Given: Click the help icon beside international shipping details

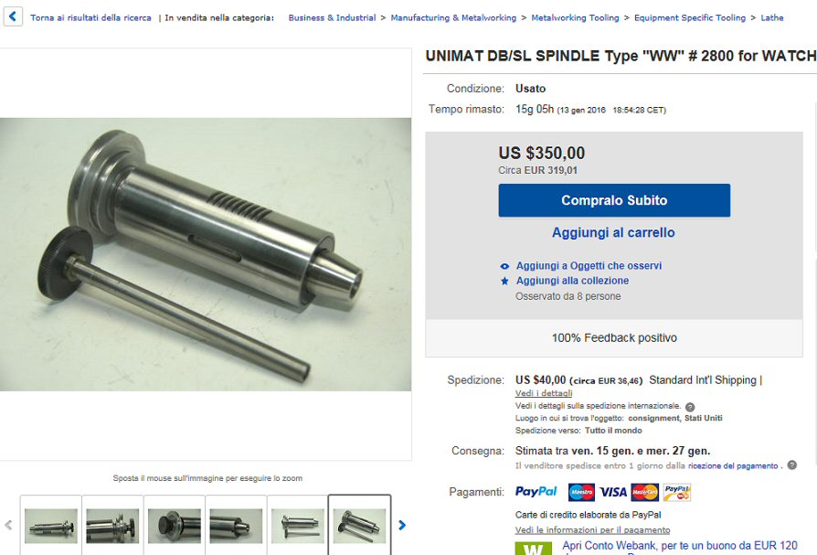Looking at the screenshot, I should (x=690, y=407).
